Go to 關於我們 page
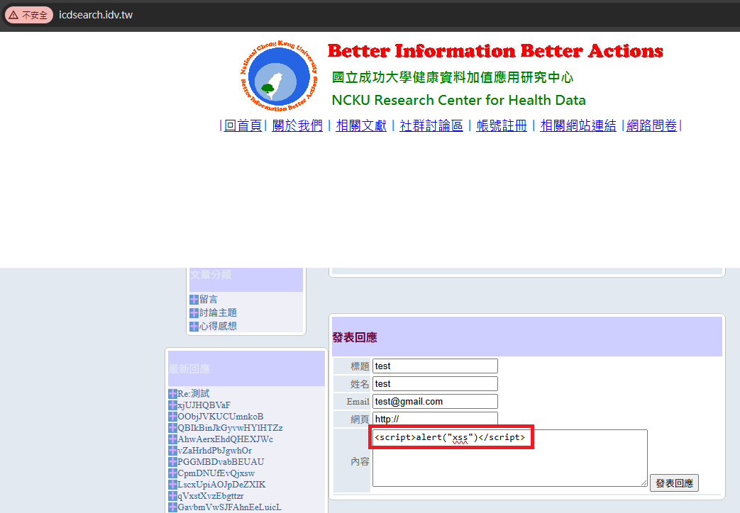This screenshot has height=513, width=740. tap(297, 125)
